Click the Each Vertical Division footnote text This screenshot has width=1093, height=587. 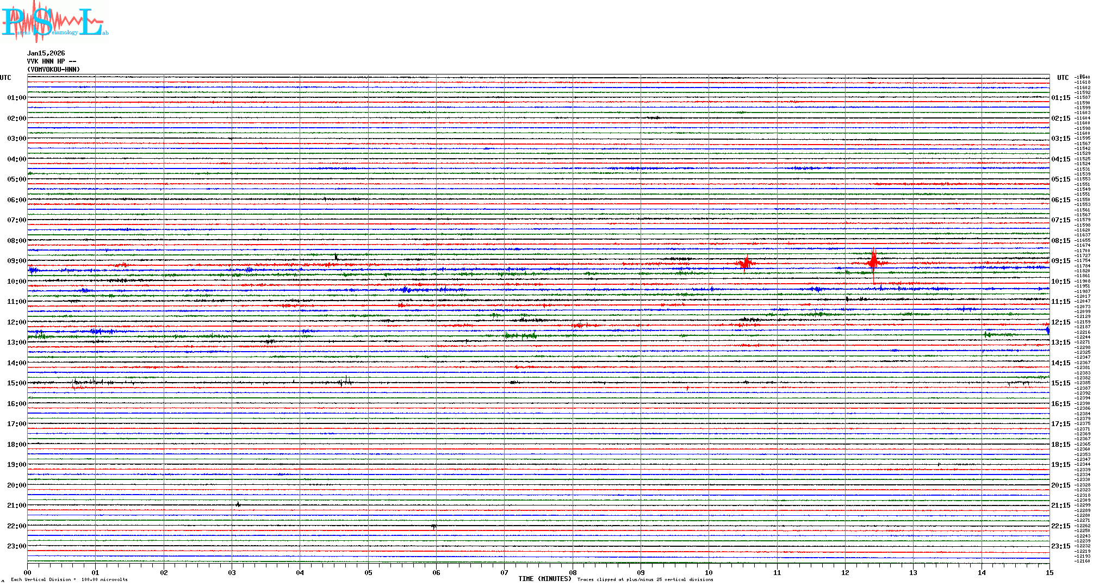pyautogui.click(x=69, y=579)
